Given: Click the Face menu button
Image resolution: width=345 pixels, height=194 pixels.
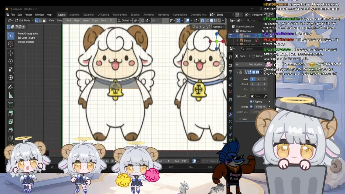Looking at the screenshot, I should coord(103,20).
